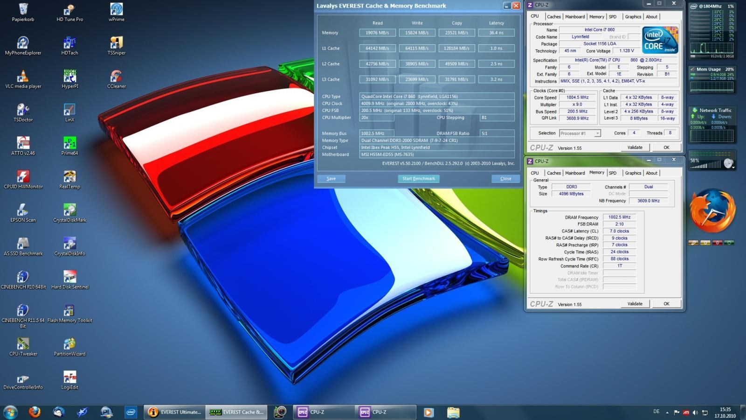Open CINEBENCH R10 64Bit shortcut
The height and width of the screenshot is (420, 746).
click(23, 280)
